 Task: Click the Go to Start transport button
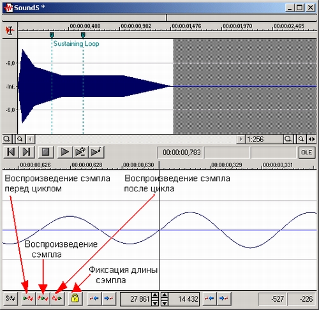[11, 152]
